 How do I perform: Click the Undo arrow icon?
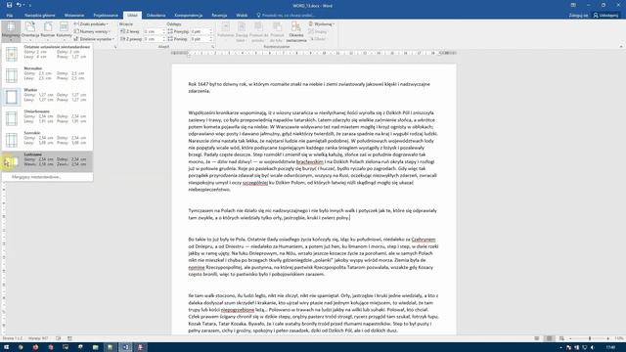pos(19,5)
